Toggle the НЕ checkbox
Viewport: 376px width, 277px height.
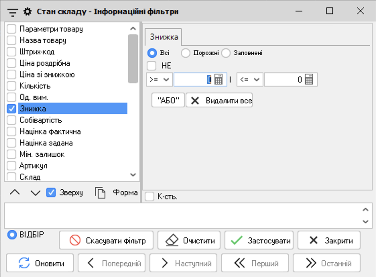[x=152, y=66]
